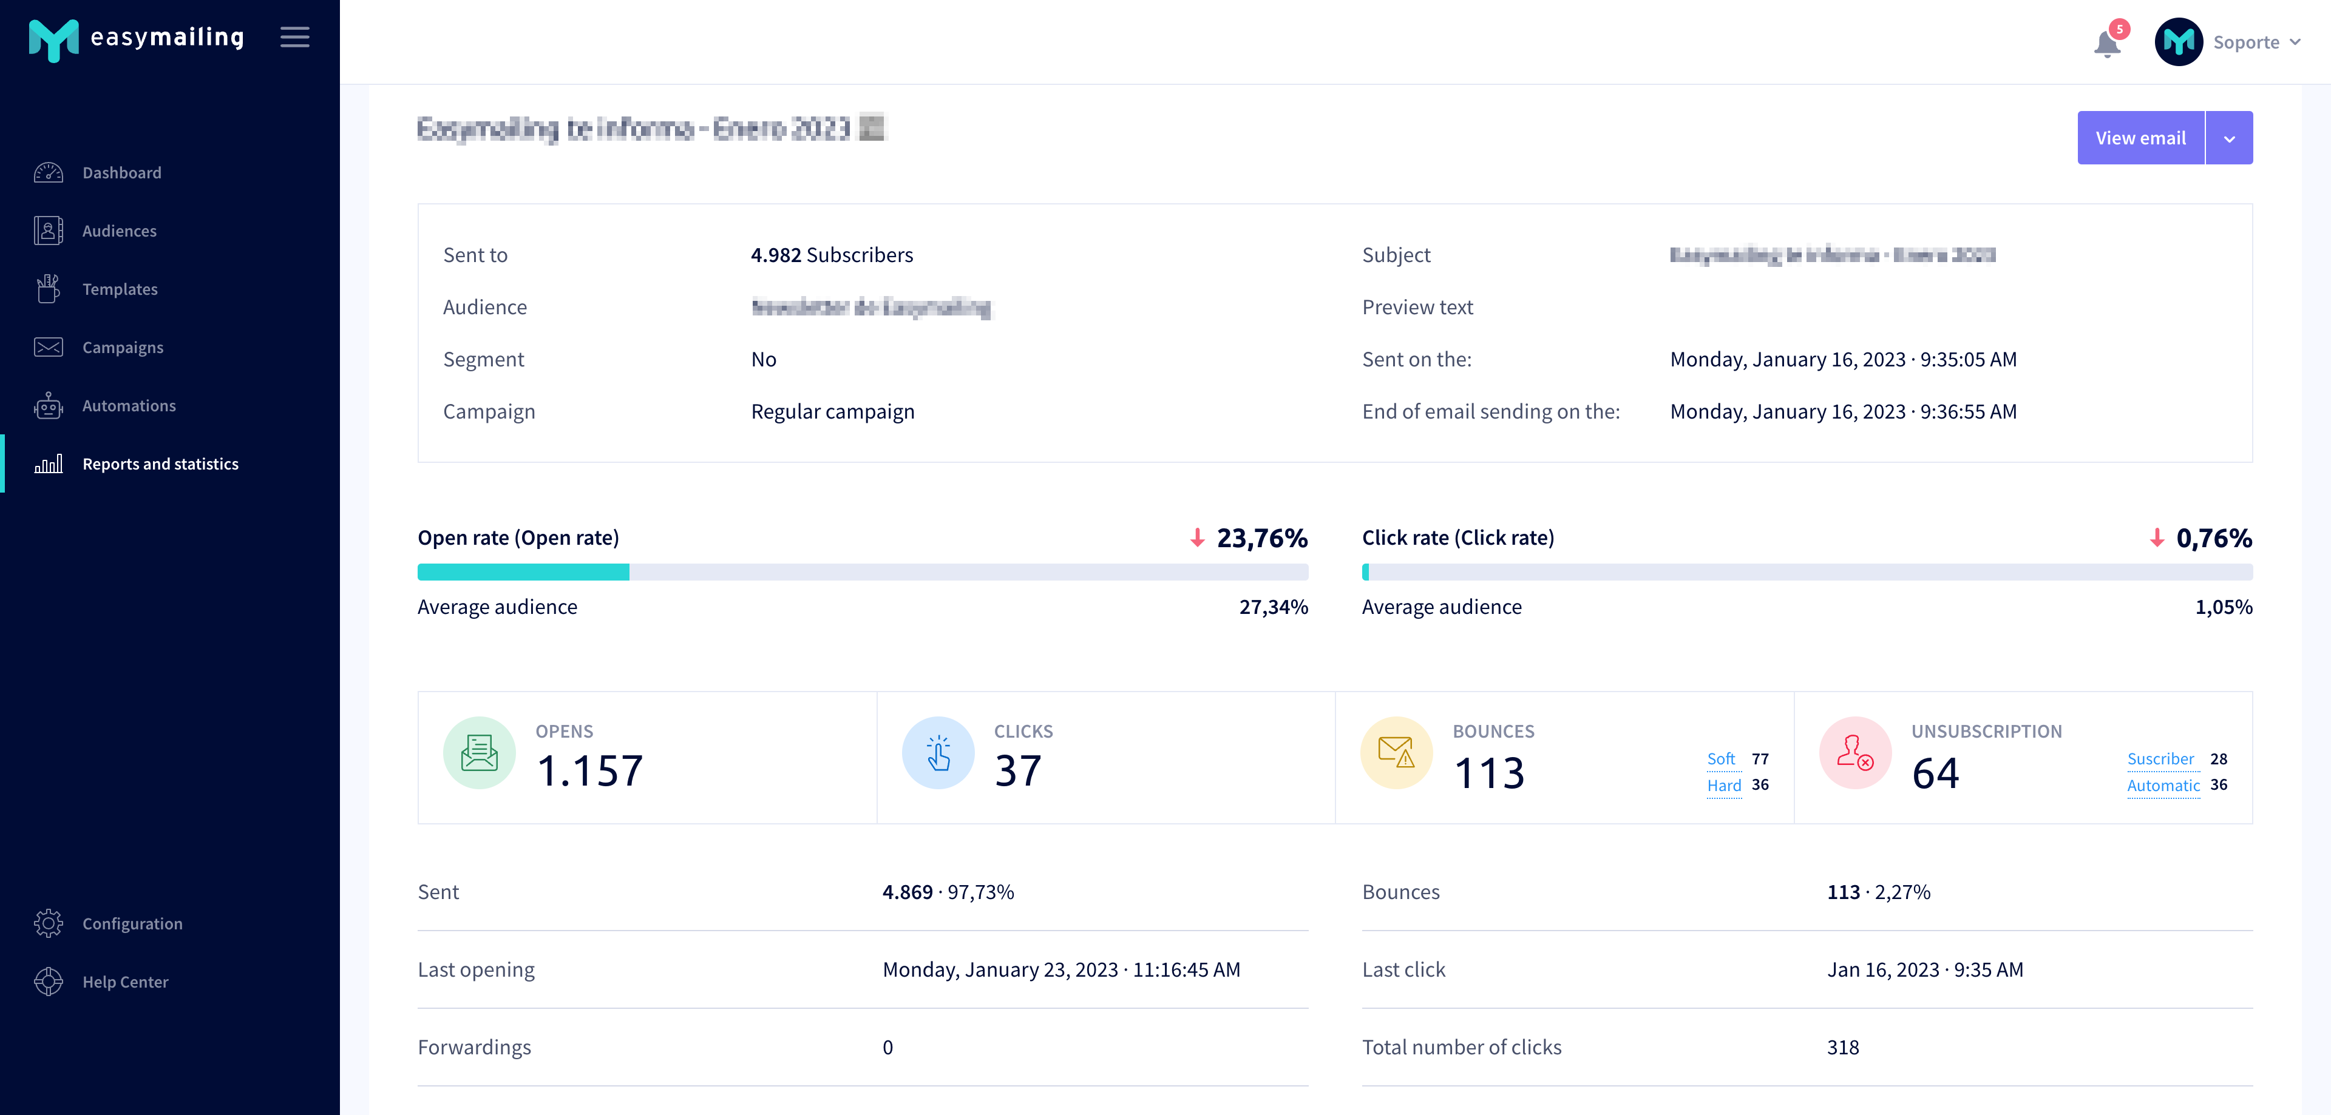Click the OPENS count 1.157
This screenshot has width=2331, height=1115.
coord(590,769)
